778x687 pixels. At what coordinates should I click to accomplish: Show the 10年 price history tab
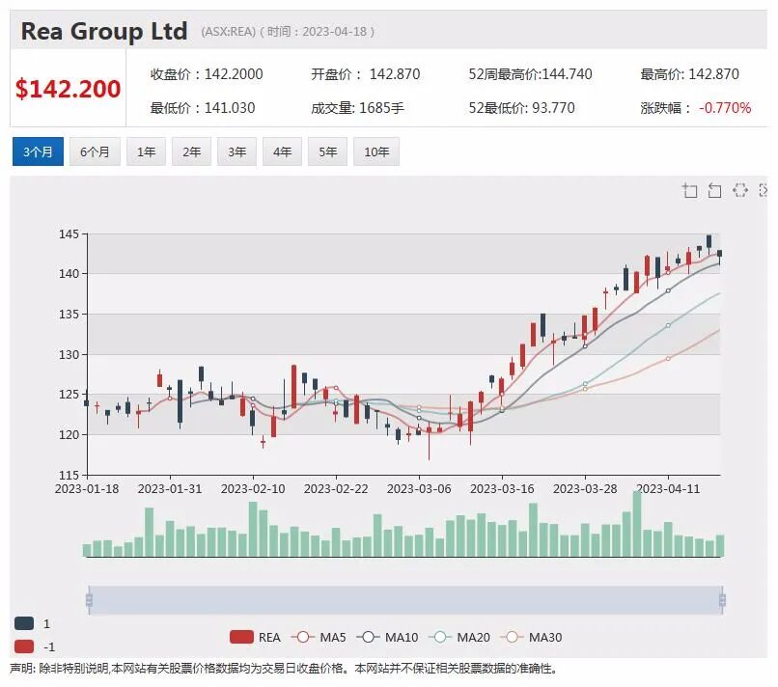pyautogui.click(x=376, y=151)
